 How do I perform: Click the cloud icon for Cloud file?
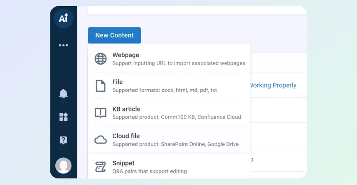tap(100, 140)
